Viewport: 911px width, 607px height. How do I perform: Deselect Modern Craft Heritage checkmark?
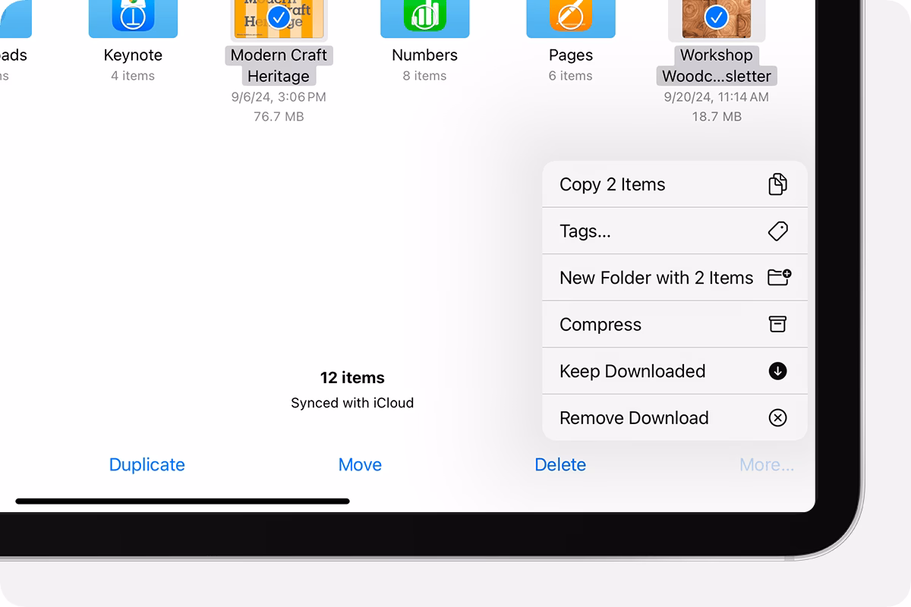[x=279, y=17]
